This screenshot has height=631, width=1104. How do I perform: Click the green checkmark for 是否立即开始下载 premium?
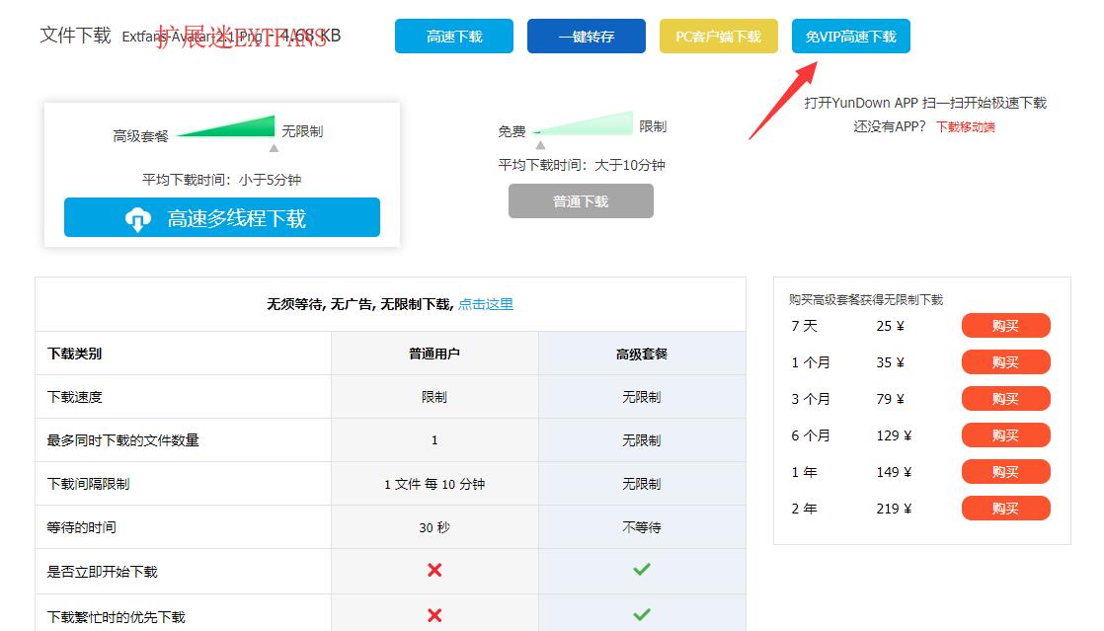[642, 570]
